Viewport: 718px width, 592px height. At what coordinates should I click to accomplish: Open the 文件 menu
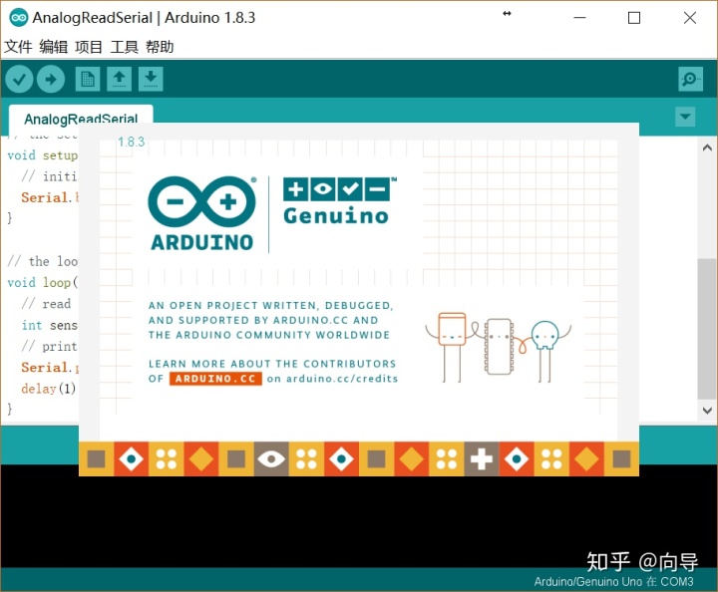point(18,47)
